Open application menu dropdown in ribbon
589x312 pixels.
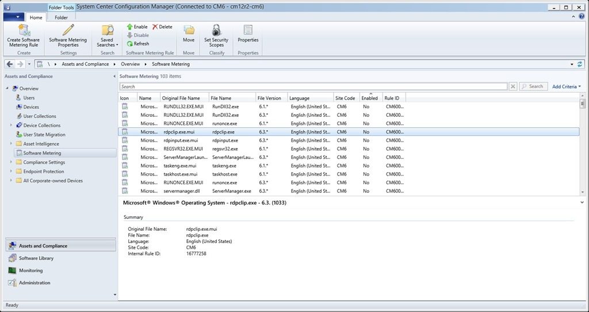[14, 17]
